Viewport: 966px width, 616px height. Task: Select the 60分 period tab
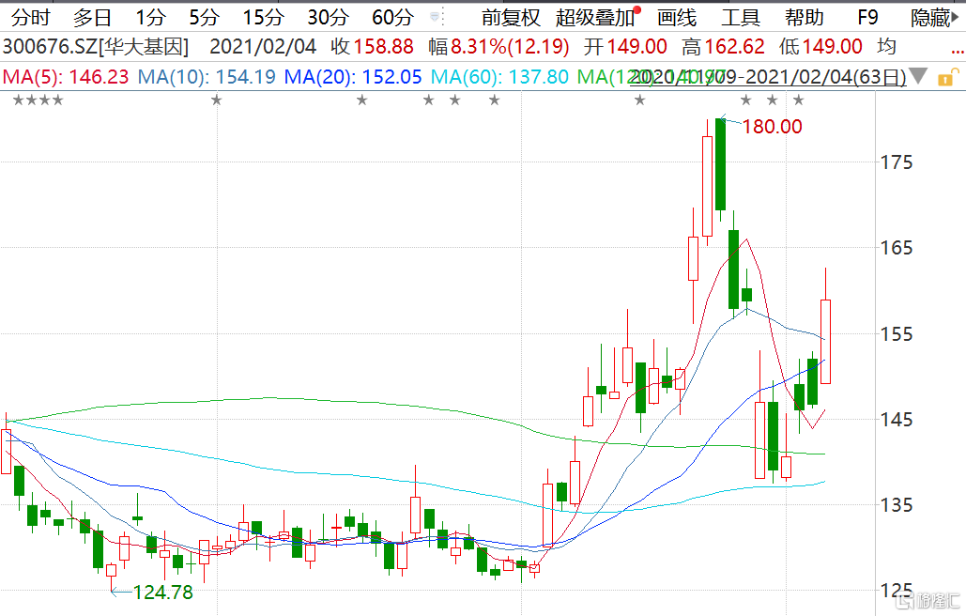click(x=392, y=17)
